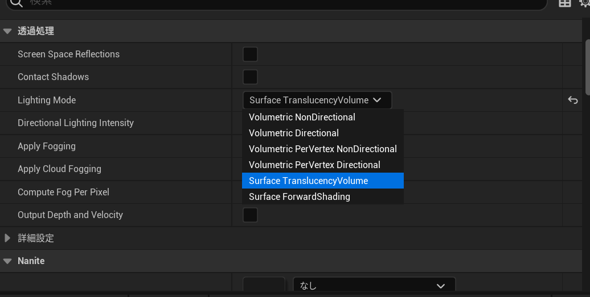Screen dimensions: 590x297
Task: Select Volumetric NonDirectional lighting mode
Action: (x=302, y=118)
